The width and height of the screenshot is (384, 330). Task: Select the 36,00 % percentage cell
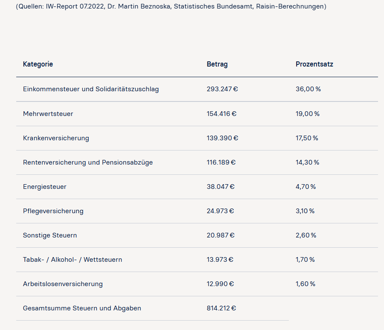[x=308, y=89]
